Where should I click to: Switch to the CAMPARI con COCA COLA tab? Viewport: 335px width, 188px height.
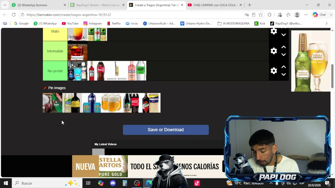point(215,5)
